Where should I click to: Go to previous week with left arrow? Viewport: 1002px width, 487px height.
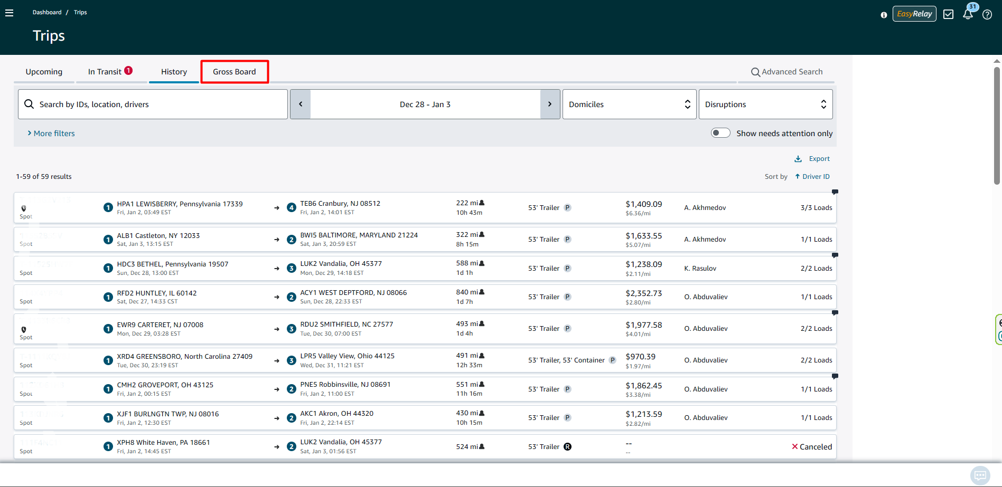click(x=301, y=104)
